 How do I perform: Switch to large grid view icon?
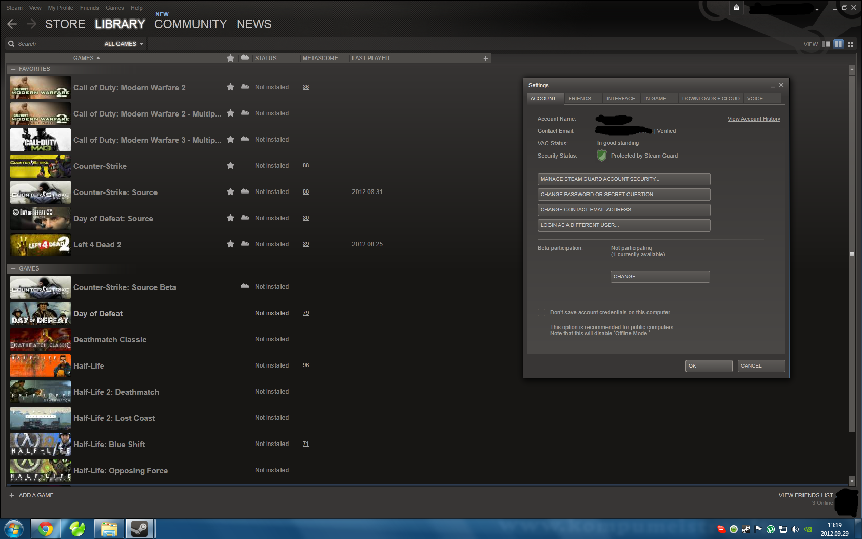(x=851, y=44)
